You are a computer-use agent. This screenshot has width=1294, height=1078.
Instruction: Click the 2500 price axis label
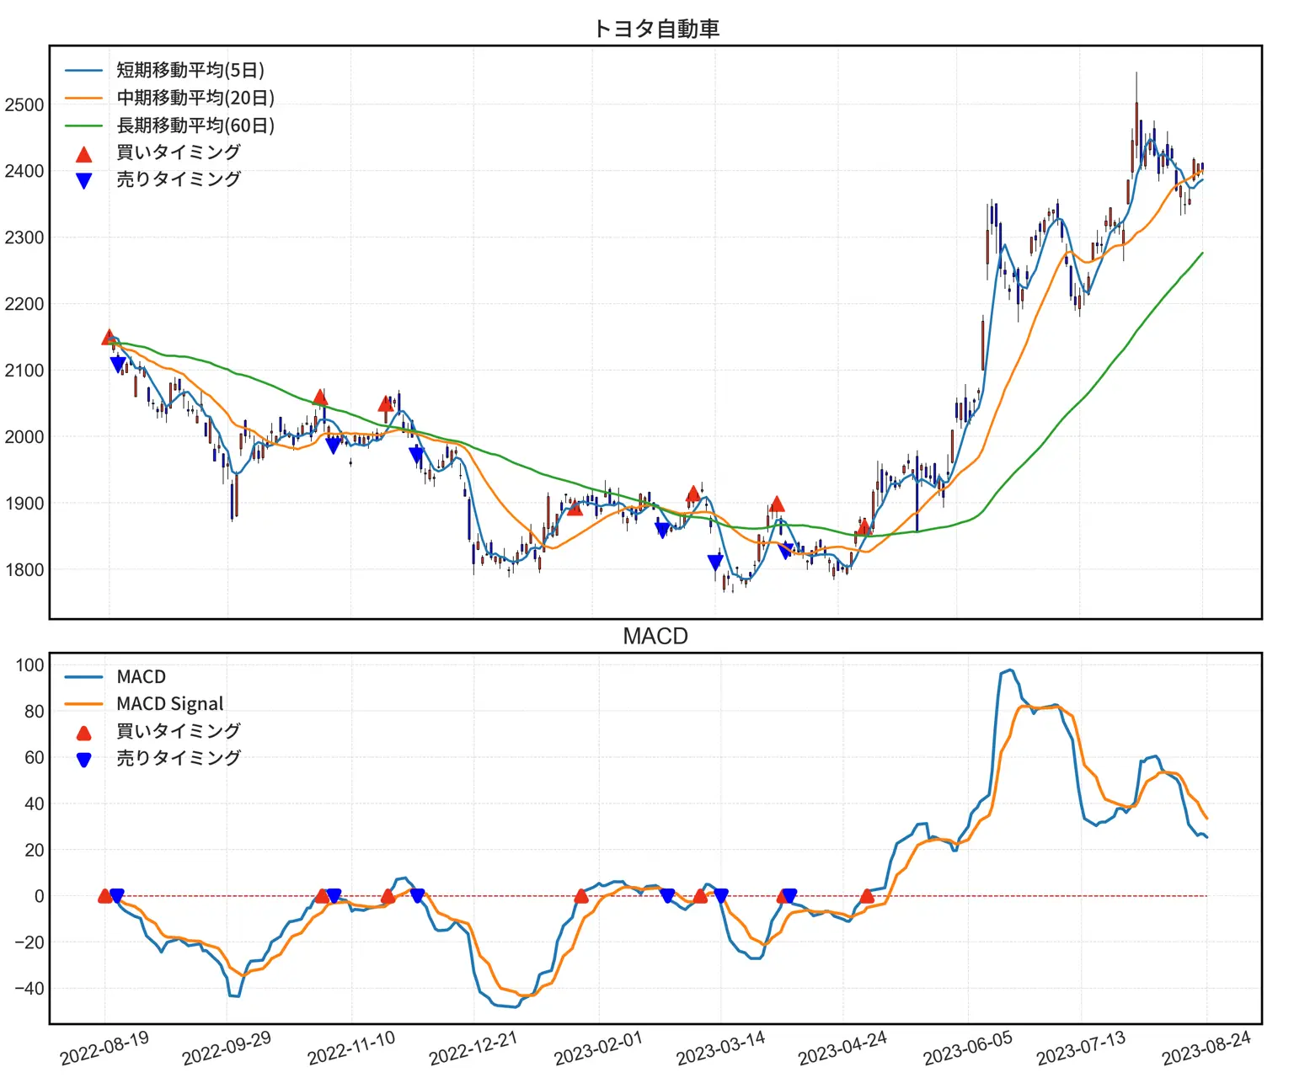click(24, 105)
